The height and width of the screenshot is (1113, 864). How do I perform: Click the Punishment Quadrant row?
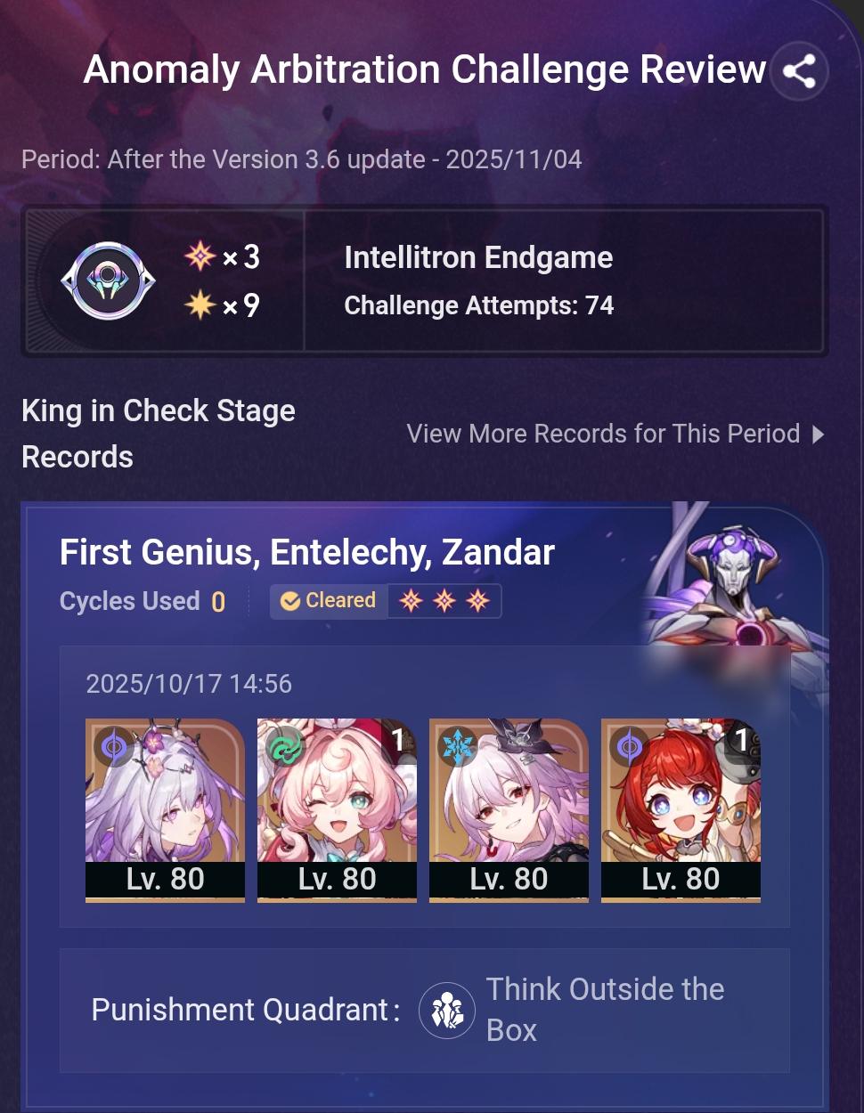tap(425, 1011)
